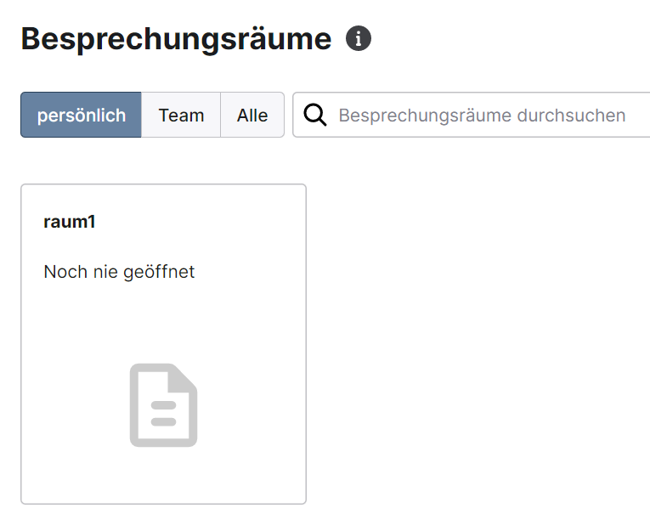650x514 pixels.
Task: Click the circled i symbol after the heading
Action: [359, 38]
